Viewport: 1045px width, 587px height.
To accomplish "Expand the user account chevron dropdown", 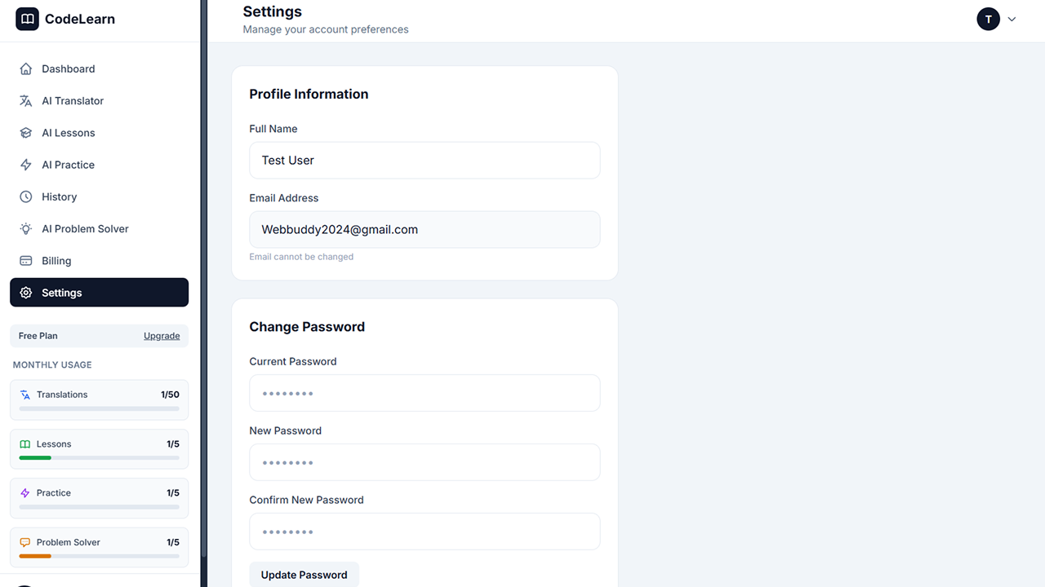I will click(1012, 19).
